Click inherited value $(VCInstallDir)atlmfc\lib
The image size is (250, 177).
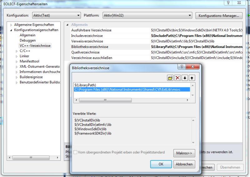pos(93,125)
